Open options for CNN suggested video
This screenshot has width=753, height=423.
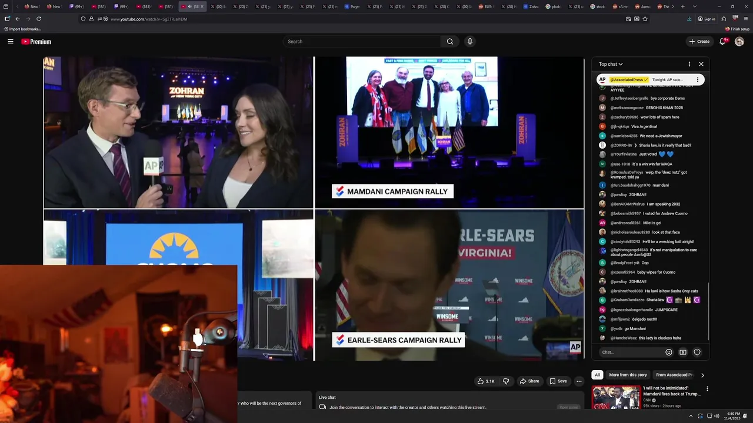[x=707, y=389]
